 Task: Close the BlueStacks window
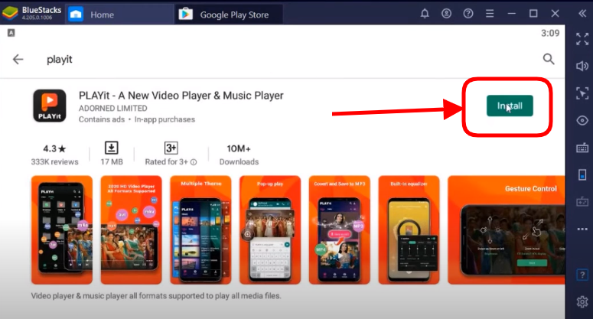click(x=556, y=14)
